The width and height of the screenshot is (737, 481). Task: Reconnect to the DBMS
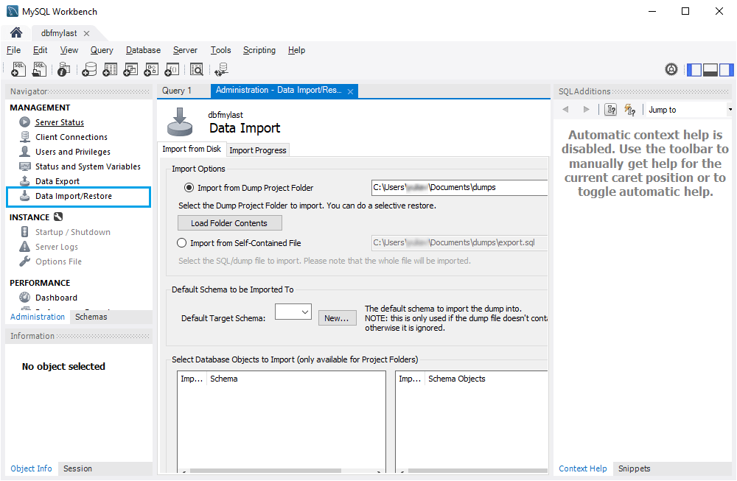220,69
